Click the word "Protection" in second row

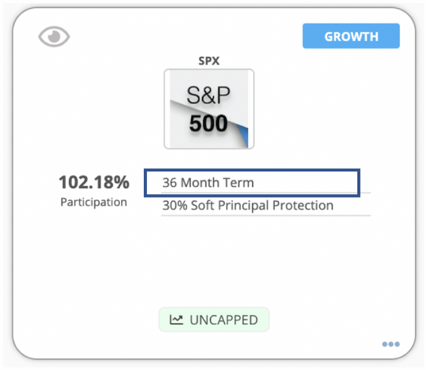point(303,206)
